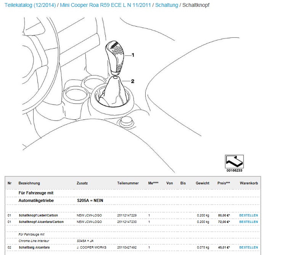Select callout number 2 in the diagram
This screenshot has width=305, height=255.
[133, 81]
